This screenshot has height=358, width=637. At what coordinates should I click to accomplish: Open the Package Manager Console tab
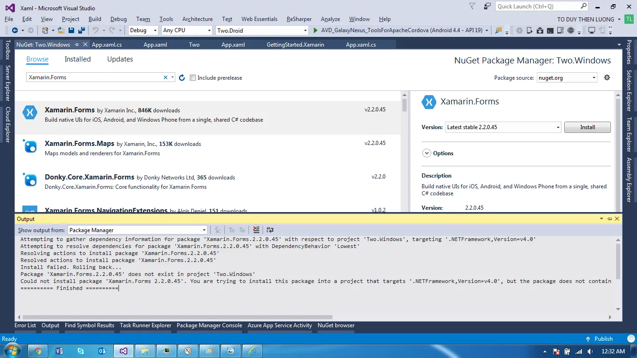[209, 325]
